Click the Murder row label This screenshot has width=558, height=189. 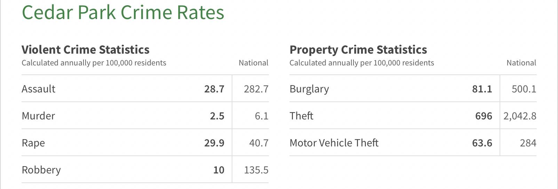click(38, 116)
